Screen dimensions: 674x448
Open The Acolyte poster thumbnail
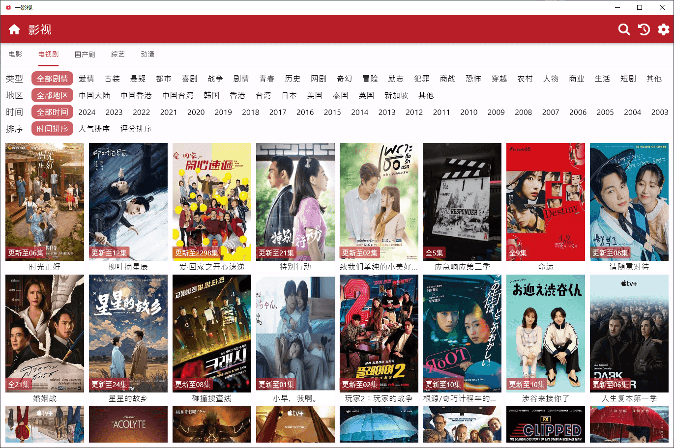click(128, 424)
